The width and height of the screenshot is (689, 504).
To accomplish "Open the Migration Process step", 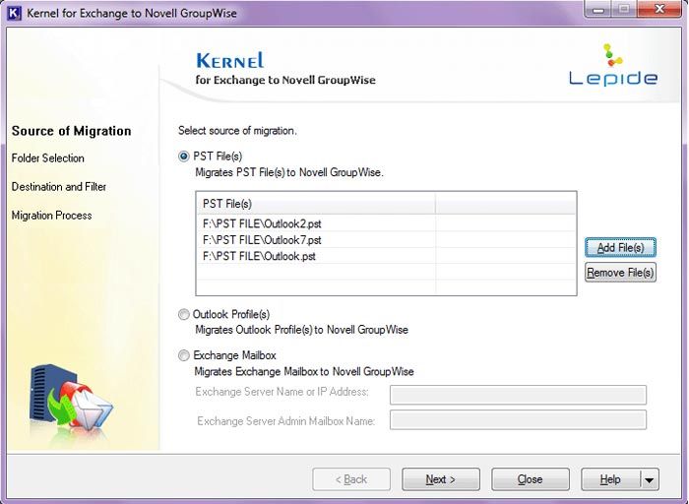I will pyautogui.click(x=52, y=216).
